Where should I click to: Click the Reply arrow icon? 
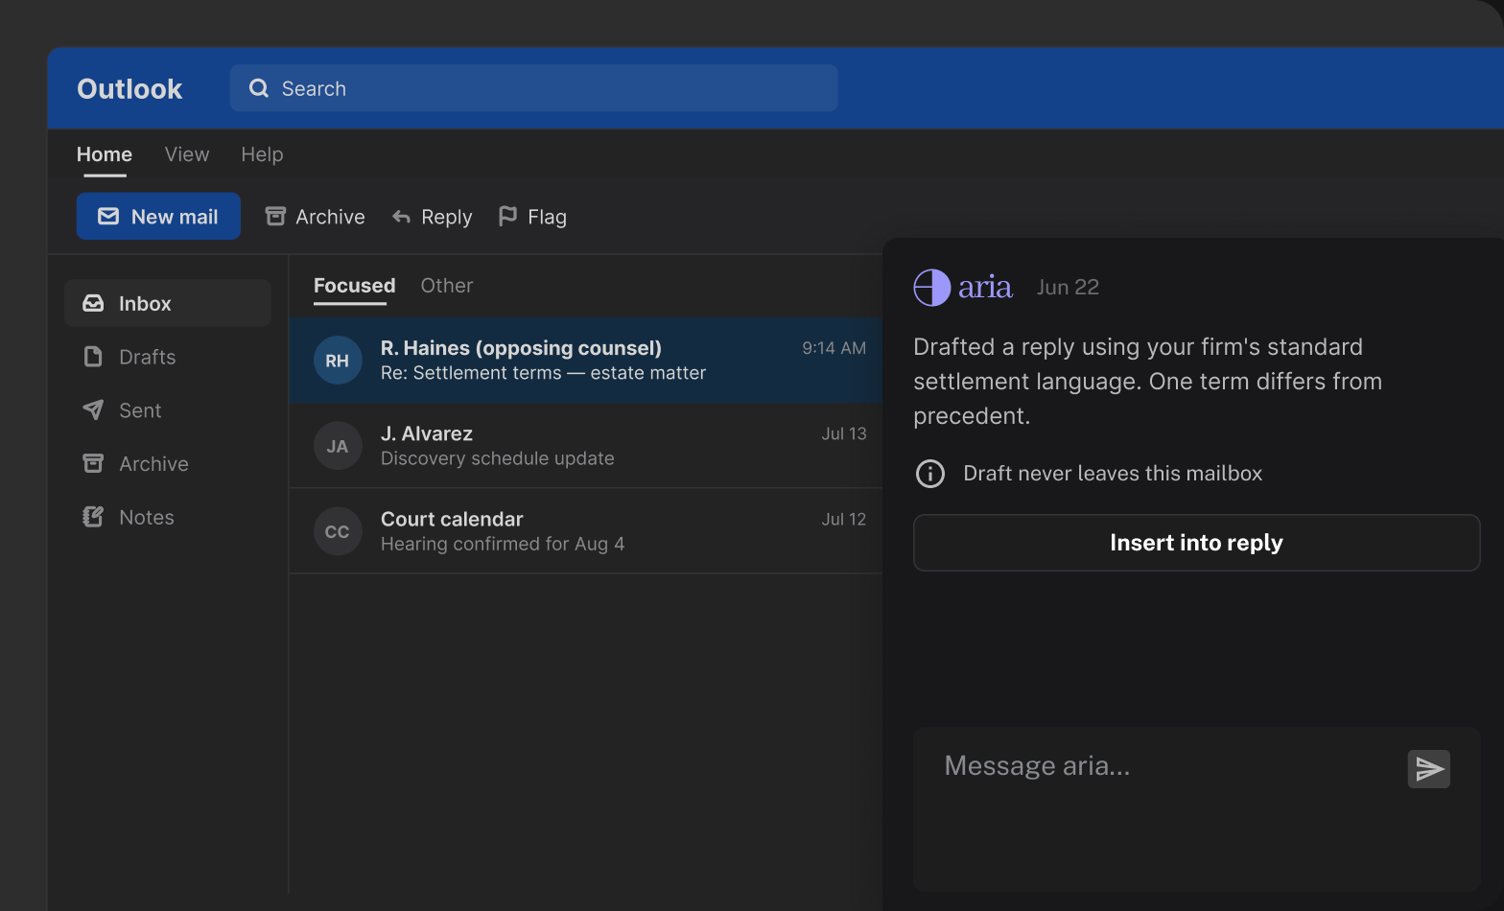[401, 217]
